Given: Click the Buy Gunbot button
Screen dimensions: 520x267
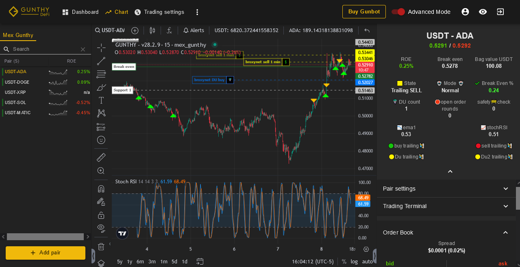Looking at the screenshot, I should 364,12.
